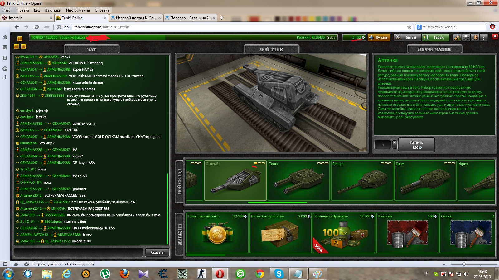Click username 8800ajqna asking кто мир
The height and width of the screenshot is (280, 499).
(29, 143)
